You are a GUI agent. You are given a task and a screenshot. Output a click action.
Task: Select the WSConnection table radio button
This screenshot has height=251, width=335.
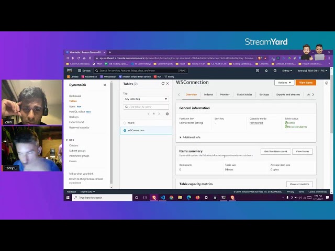(125, 130)
